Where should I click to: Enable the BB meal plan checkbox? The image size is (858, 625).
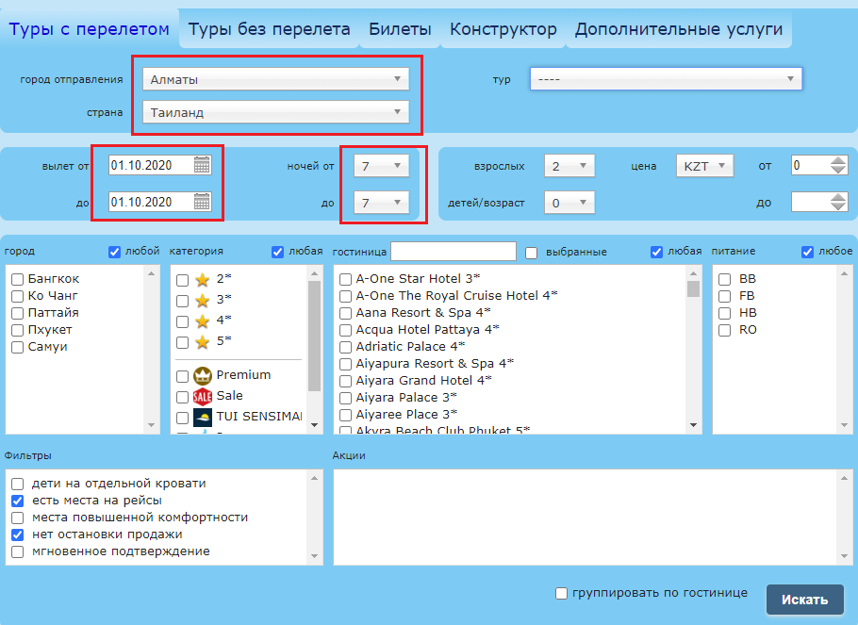(724, 279)
